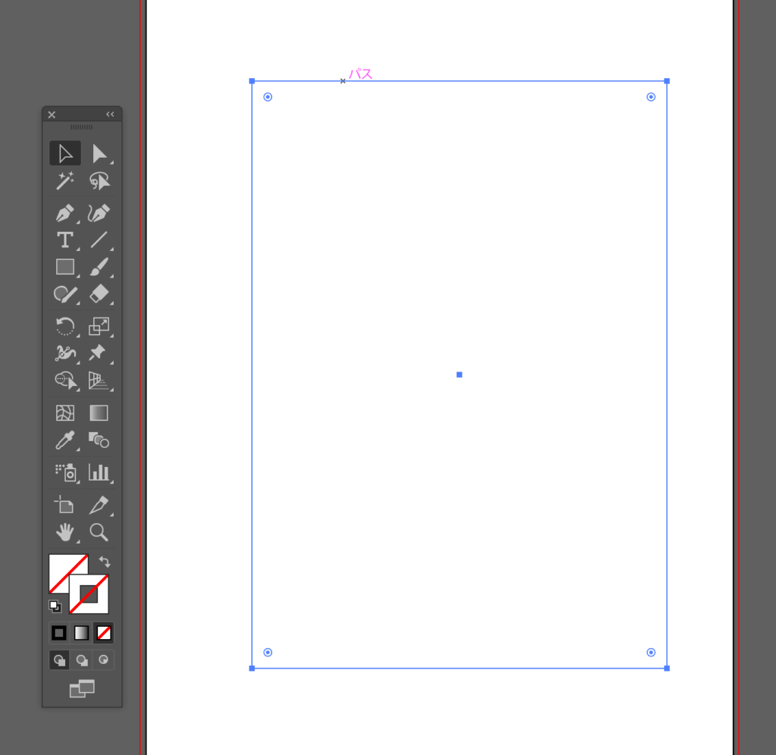This screenshot has width=776, height=755.
Task: Select the Paintbrush tool
Action: tap(99, 267)
